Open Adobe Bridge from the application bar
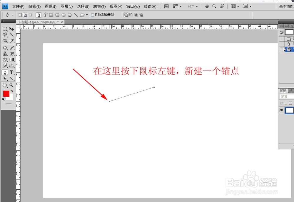 (x=166, y=6)
